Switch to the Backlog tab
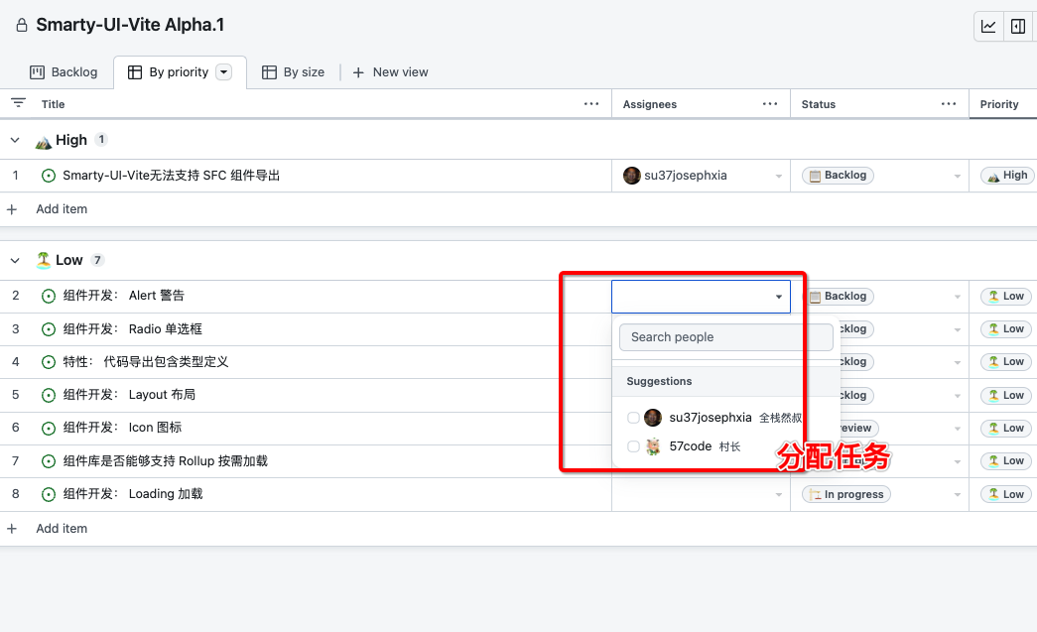Screen dimensions: 1037x632 65,72
